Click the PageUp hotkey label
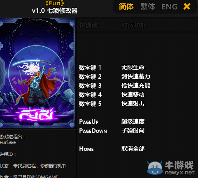This screenshot has height=178, width=198. [89, 122]
